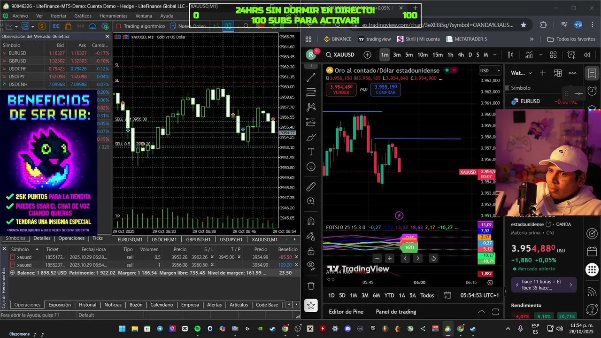Open the METATRADER 5 bookmark
Screen dimensions: 601x338
click(467, 39)
